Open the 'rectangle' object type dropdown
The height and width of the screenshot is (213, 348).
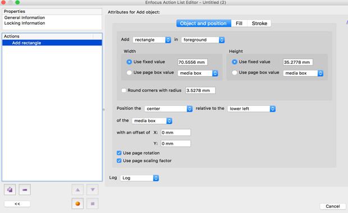(152, 40)
